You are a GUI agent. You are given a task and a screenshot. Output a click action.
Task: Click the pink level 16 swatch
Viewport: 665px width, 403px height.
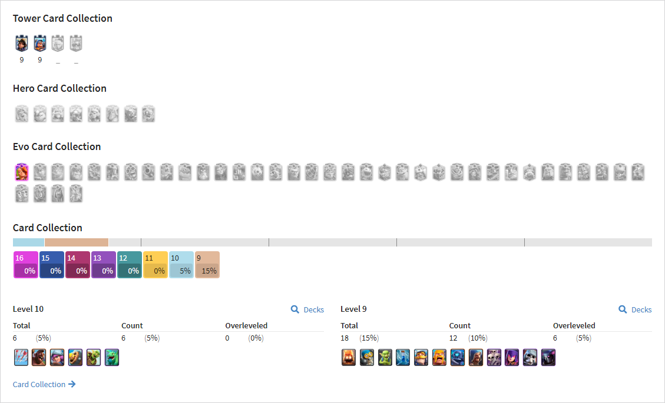coord(26,265)
